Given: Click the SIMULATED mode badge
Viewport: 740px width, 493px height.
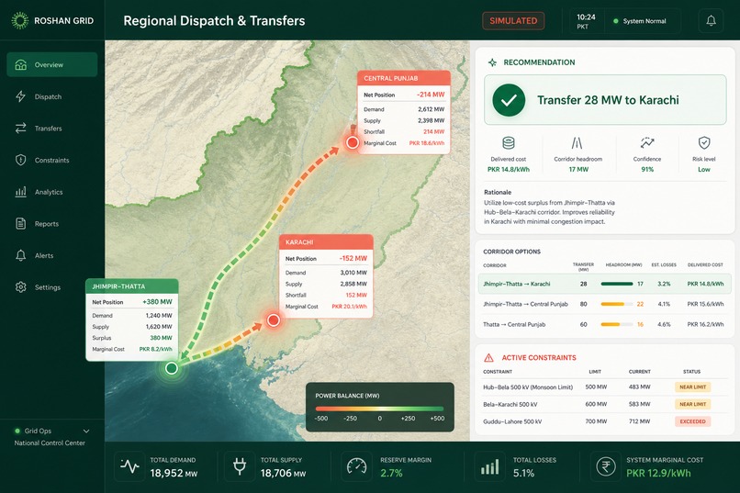Looking at the screenshot, I should coord(513,21).
